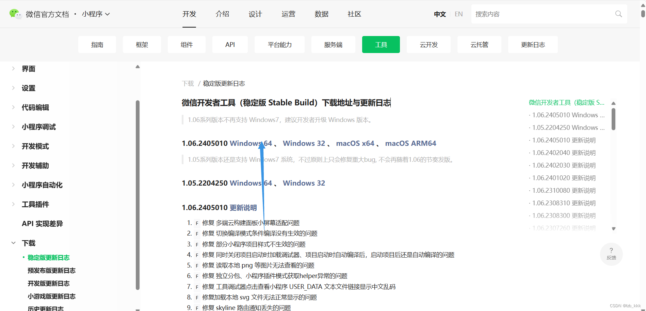Download 1.06.2405010 Windows 32
646x311 pixels.
click(304, 143)
